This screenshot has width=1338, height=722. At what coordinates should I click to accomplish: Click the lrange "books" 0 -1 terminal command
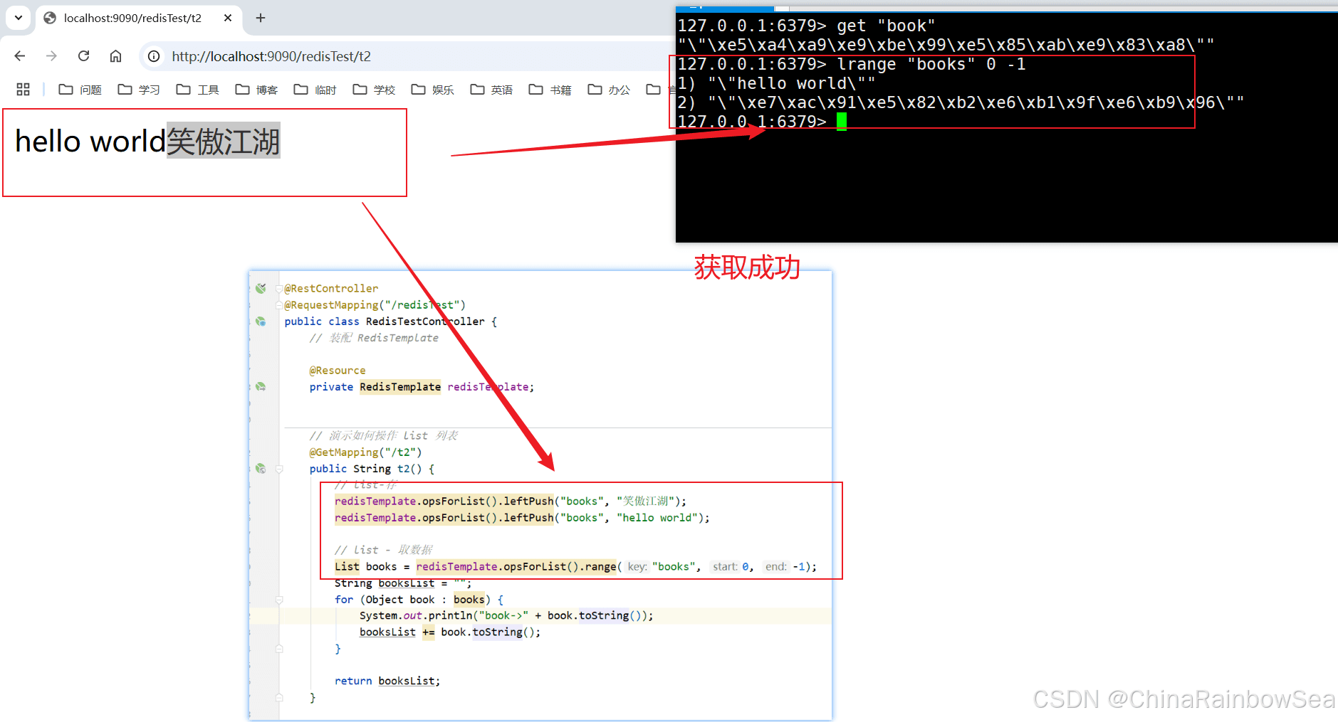pyautogui.click(x=931, y=64)
